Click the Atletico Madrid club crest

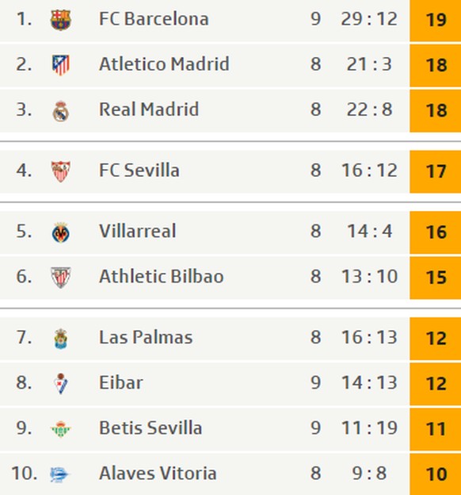point(60,65)
